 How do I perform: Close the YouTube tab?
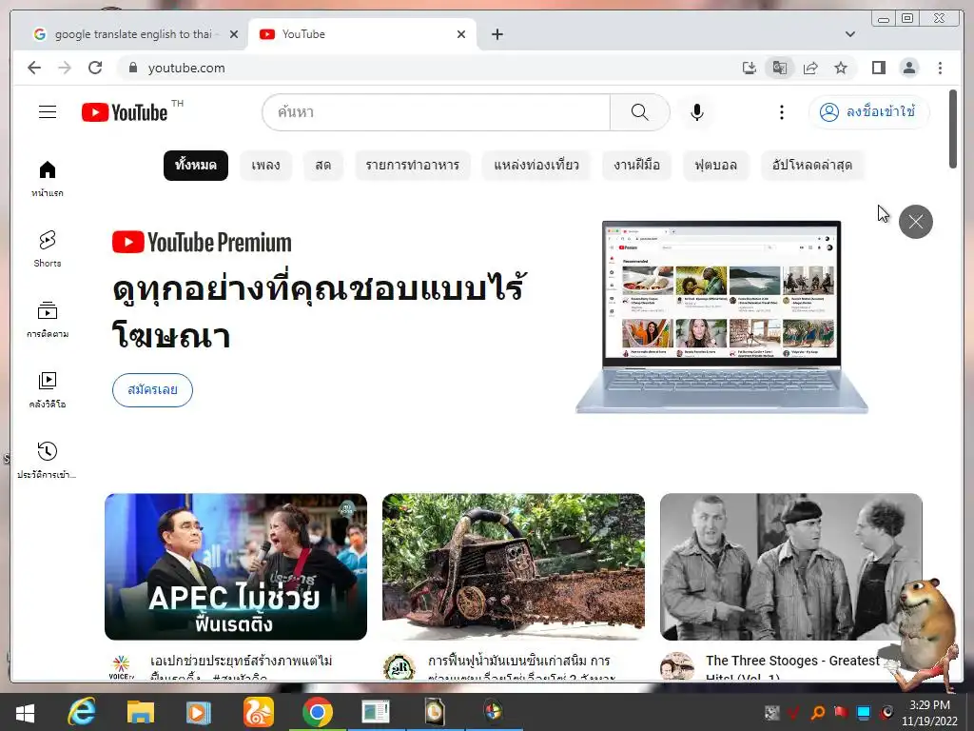[x=461, y=34]
